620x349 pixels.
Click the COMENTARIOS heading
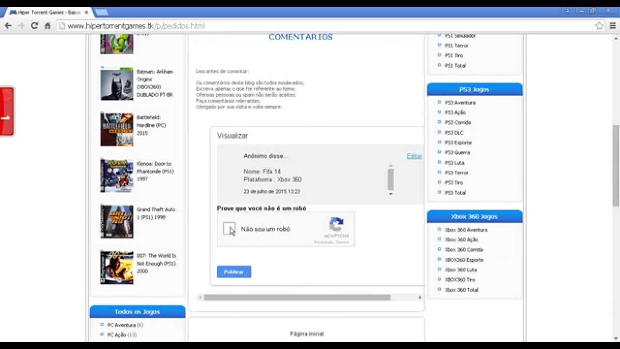301,37
